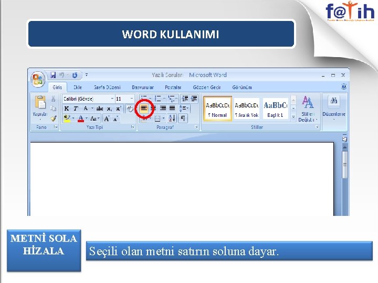
Task: Open the Paragraf dialog launcher
Action: click(196, 127)
